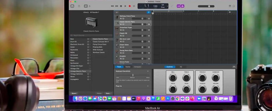Adjust Tonewheel Organ track volume slider
Image resolution: width=272 pixels, height=111 pixels.
tap(139, 30)
